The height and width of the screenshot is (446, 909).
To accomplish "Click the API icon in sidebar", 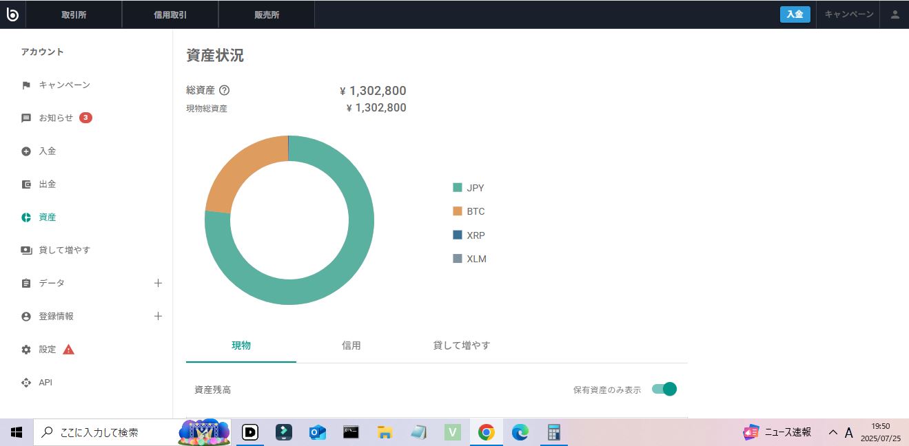I will click(26, 383).
